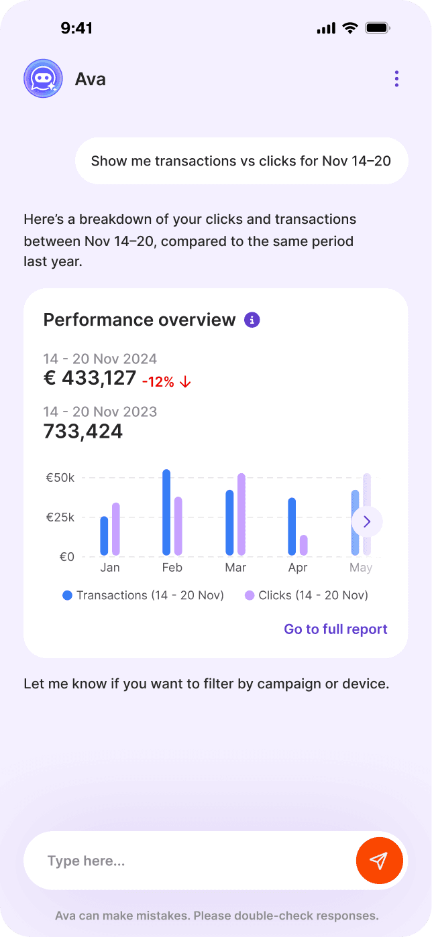
Task: Open the Ava assistant avatar
Action: [43, 78]
